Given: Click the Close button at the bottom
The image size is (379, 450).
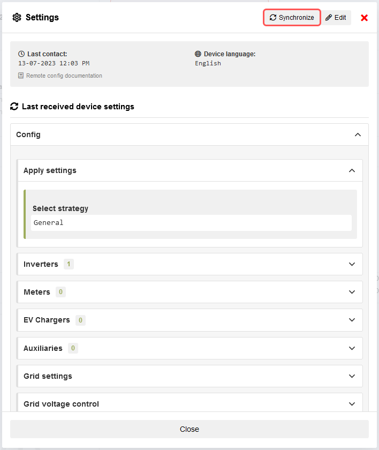Looking at the screenshot, I should click(x=189, y=429).
